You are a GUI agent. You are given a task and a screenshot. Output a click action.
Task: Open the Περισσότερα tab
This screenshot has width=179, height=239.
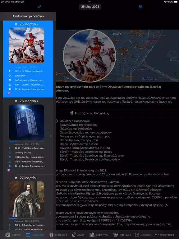164,235
